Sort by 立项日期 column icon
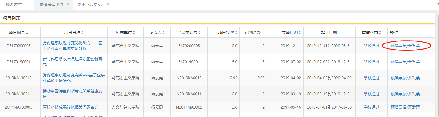 tap(300, 33)
